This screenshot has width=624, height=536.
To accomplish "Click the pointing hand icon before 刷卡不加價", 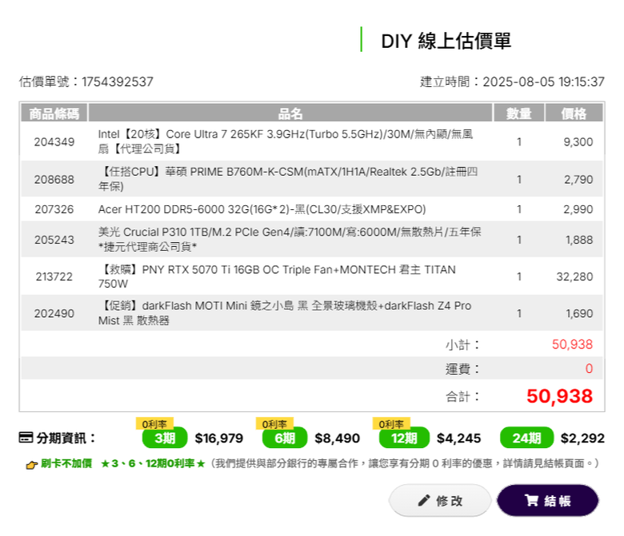I will (x=31, y=464).
